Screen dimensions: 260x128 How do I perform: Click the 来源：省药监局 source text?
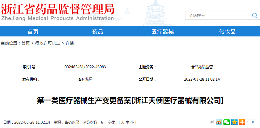pos(66,123)
